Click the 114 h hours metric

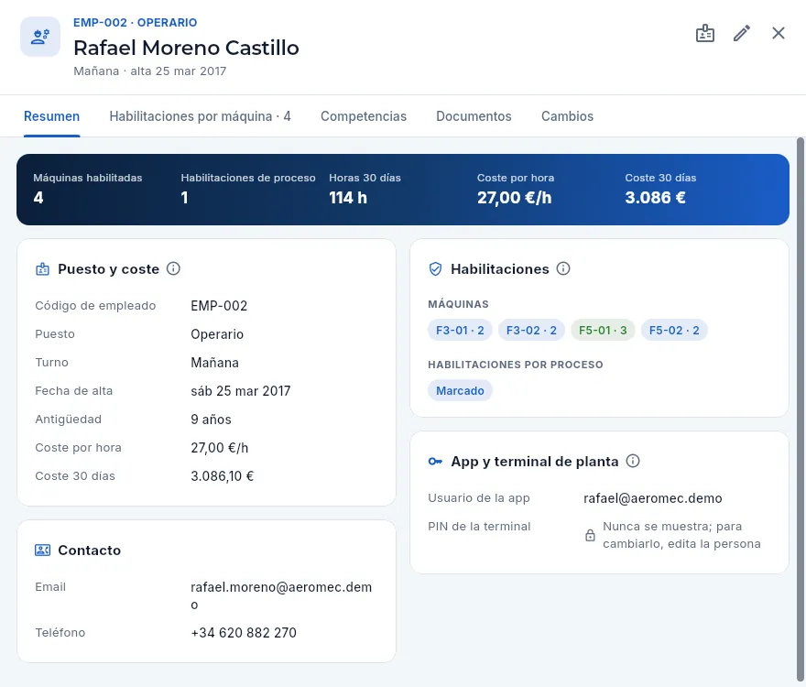348,198
